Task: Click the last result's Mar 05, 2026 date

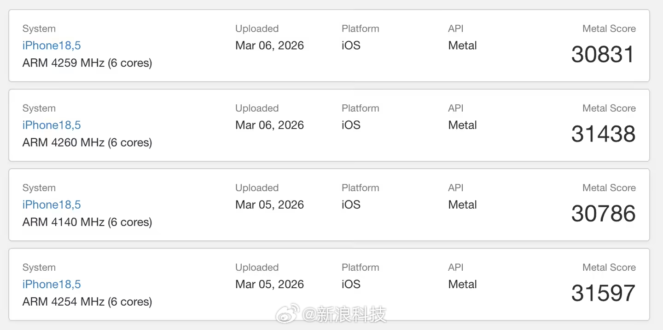Action: (269, 284)
